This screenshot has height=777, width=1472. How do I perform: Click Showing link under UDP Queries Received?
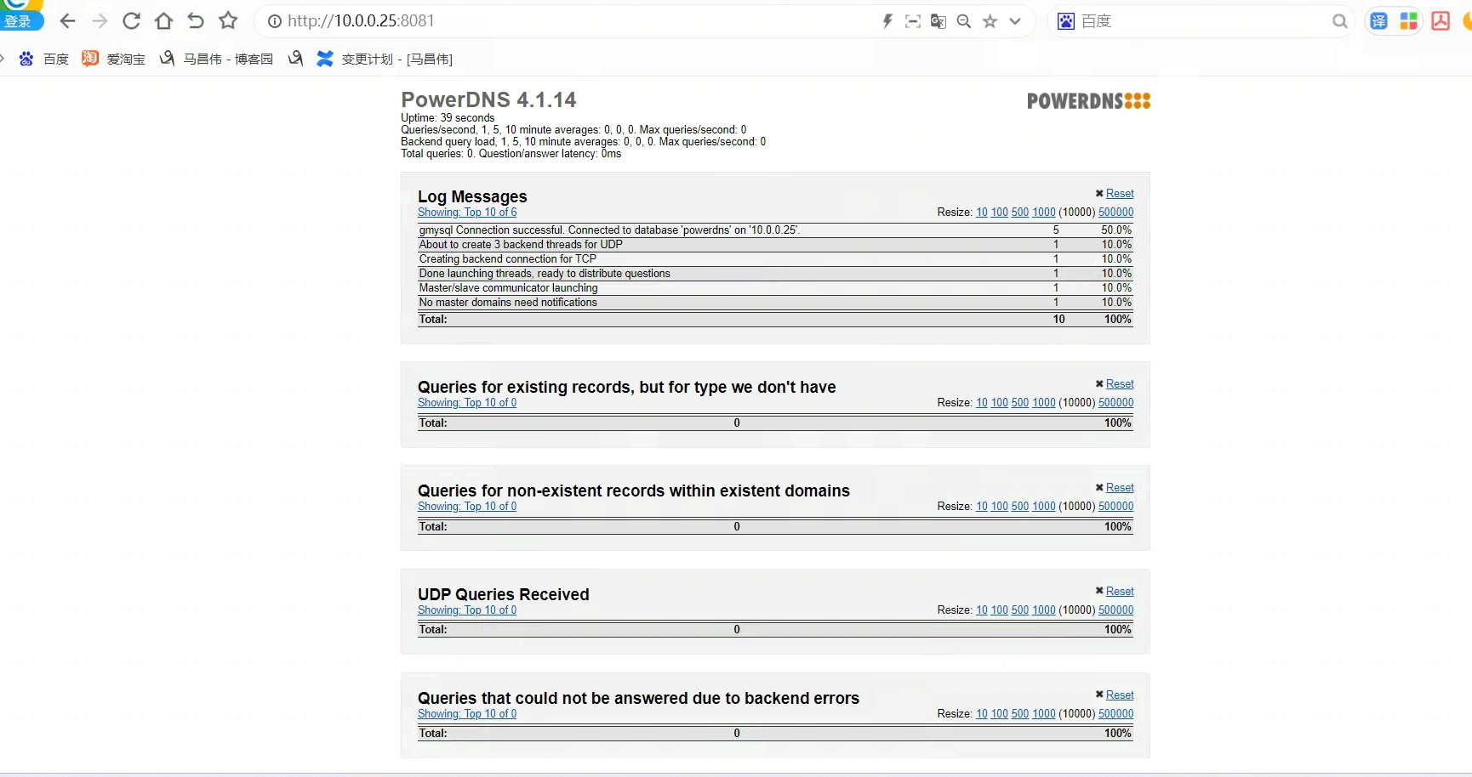[x=467, y=610]
